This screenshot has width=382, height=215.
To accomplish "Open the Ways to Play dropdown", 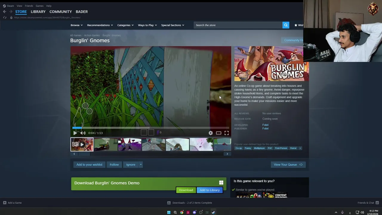I will click(x=147, y=25).
